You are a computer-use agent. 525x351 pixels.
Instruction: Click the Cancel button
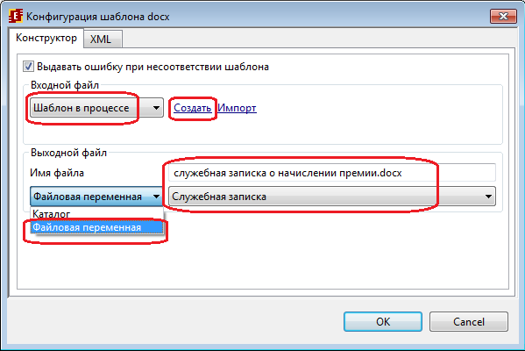click(469, 321)
